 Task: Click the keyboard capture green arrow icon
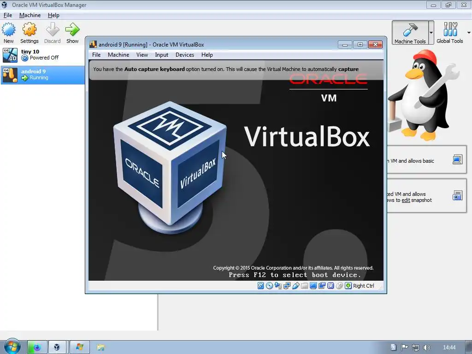(348, 286)
